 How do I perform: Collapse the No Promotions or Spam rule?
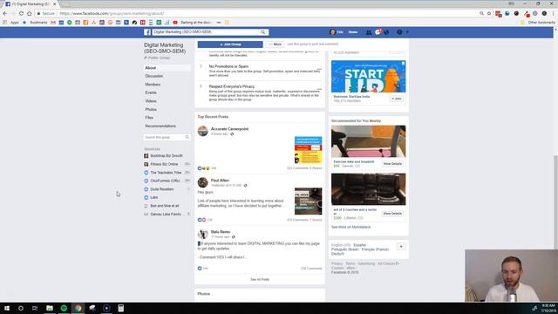click(x=319, y=69)
